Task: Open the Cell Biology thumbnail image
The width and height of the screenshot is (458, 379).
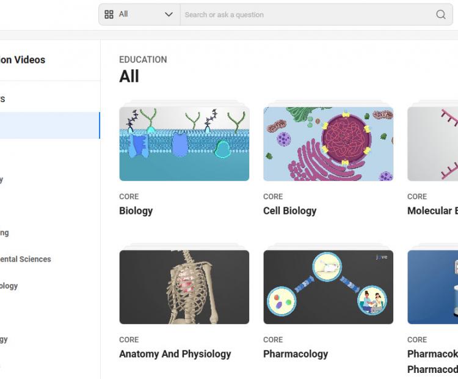Action: (x=328, y=144)
